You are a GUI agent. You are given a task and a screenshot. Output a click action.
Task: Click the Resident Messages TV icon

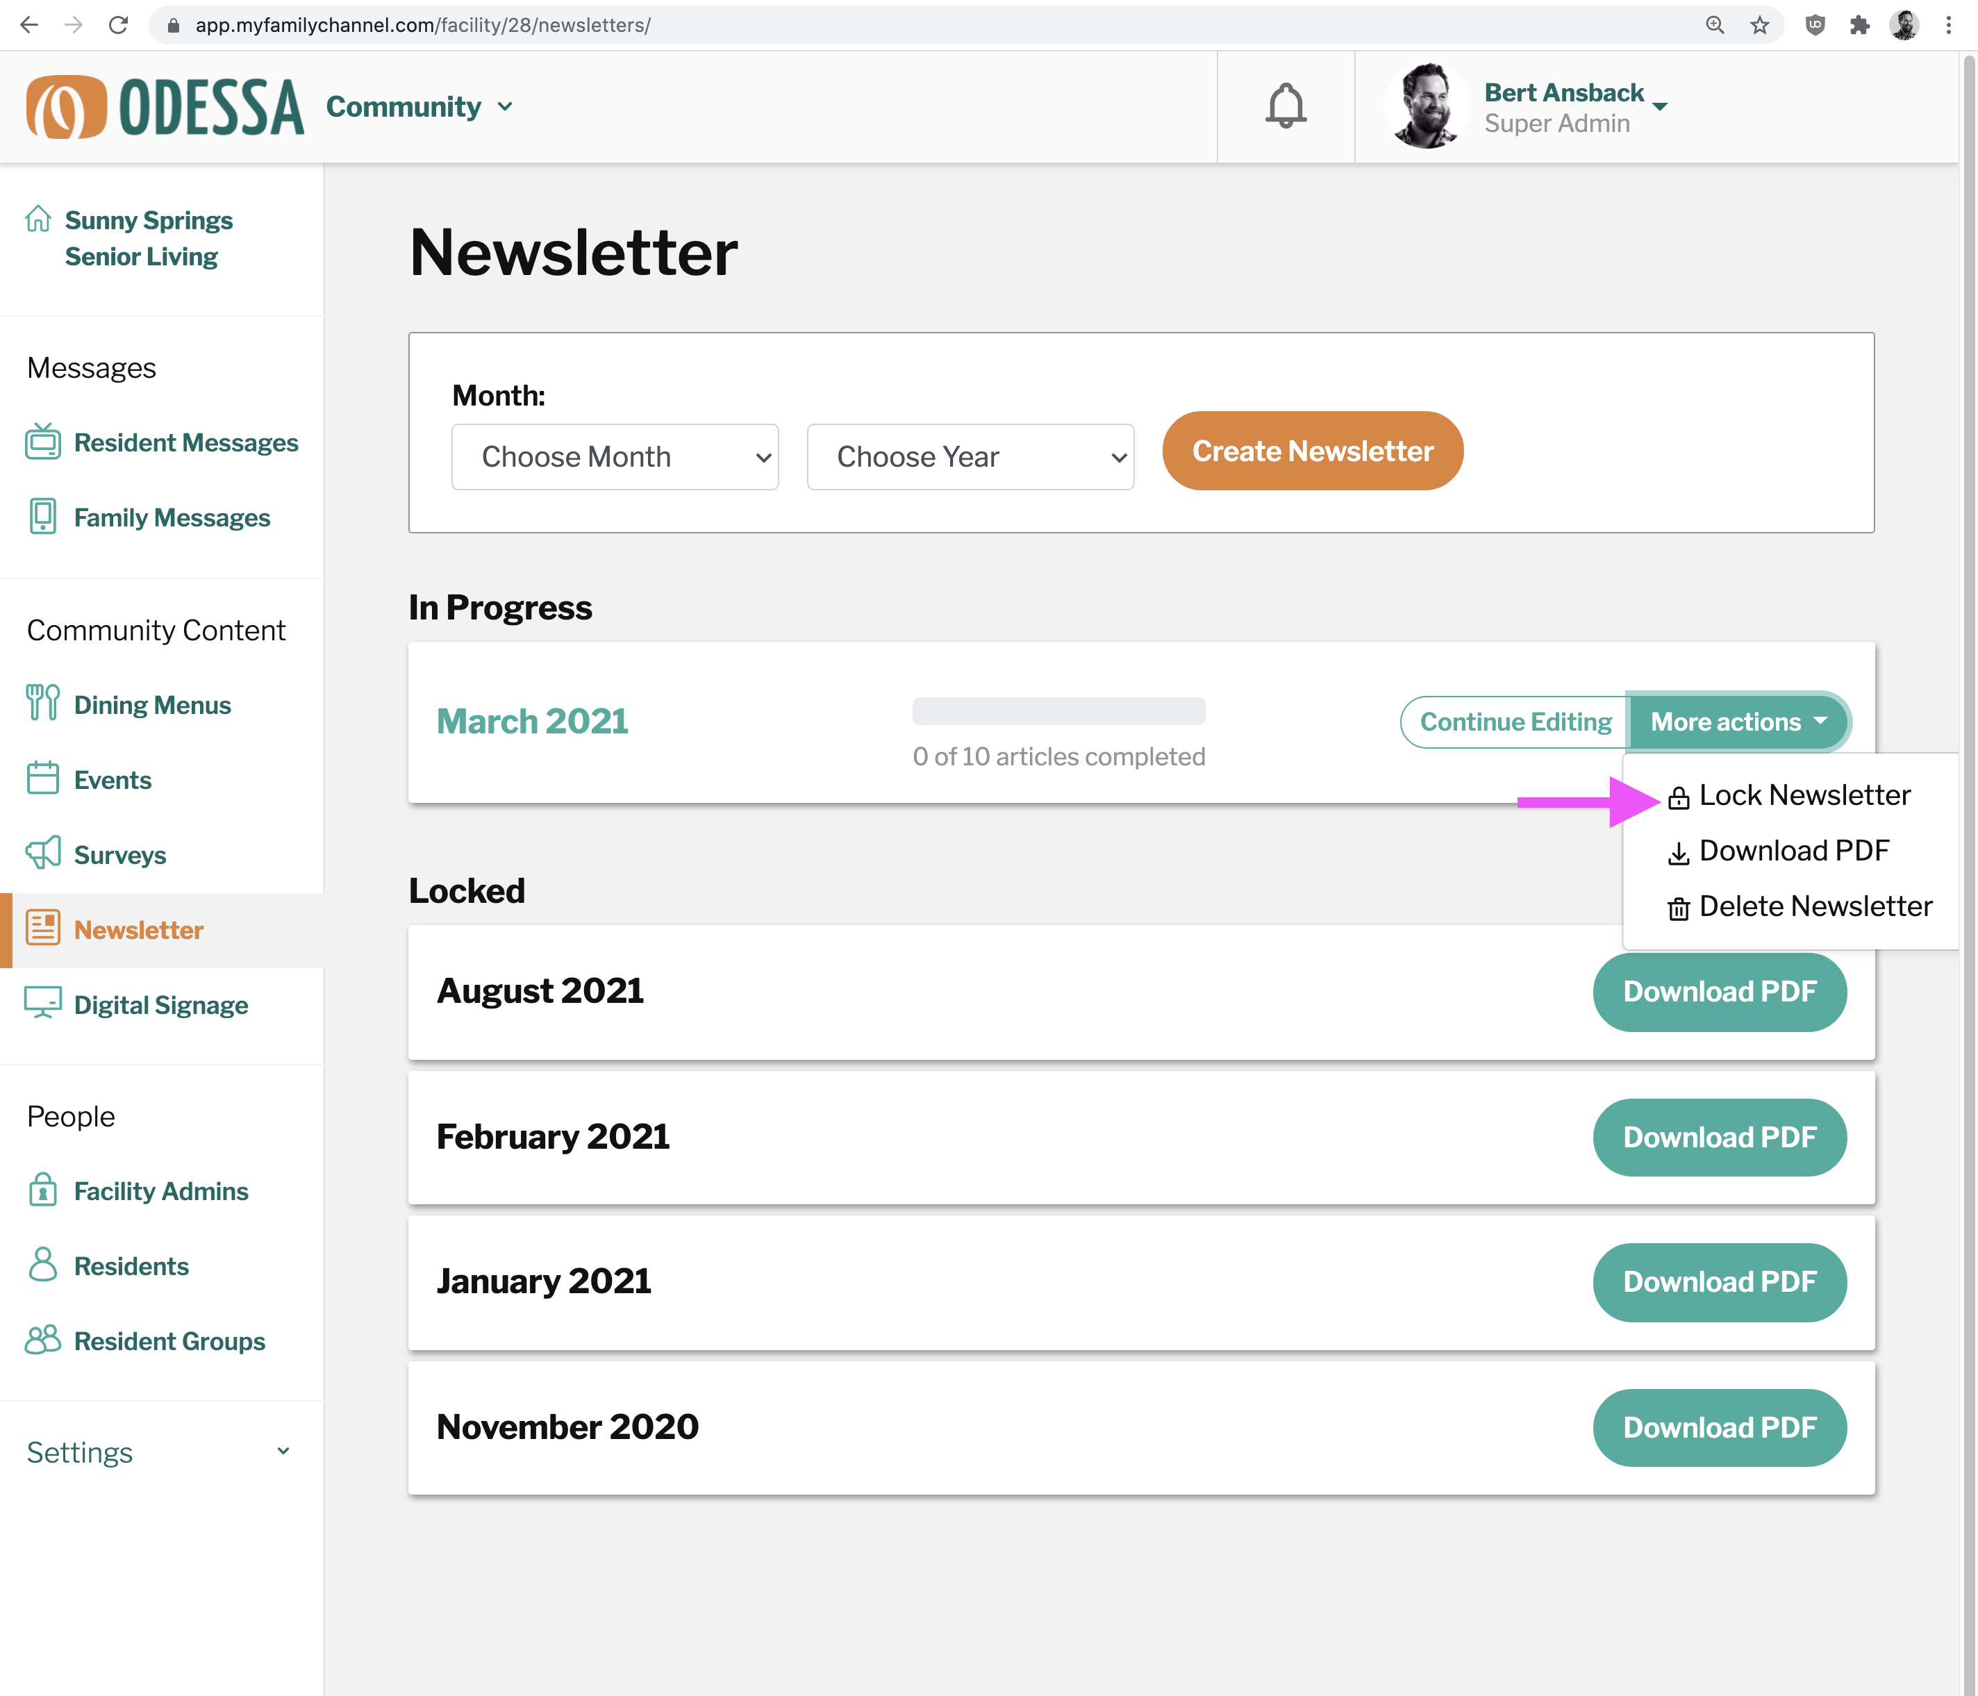pyautogui.click(x=43, y=442)
